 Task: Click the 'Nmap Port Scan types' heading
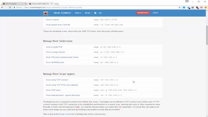59,74
